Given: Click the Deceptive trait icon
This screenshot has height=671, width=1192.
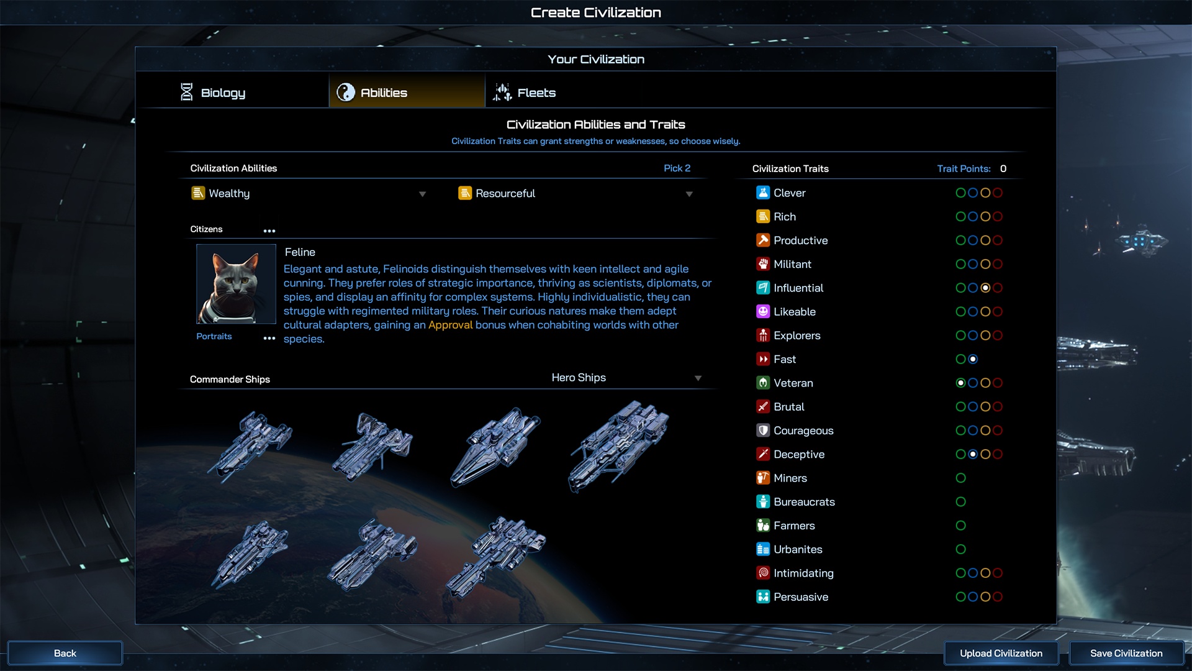Looking at the screenshot, I should pyautogui.click(x=763, y=454).
